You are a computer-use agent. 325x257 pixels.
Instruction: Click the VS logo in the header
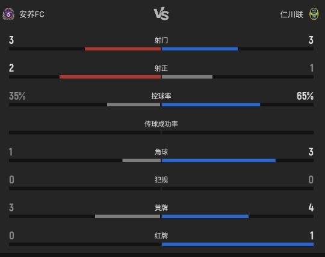[x=161, y=14]
